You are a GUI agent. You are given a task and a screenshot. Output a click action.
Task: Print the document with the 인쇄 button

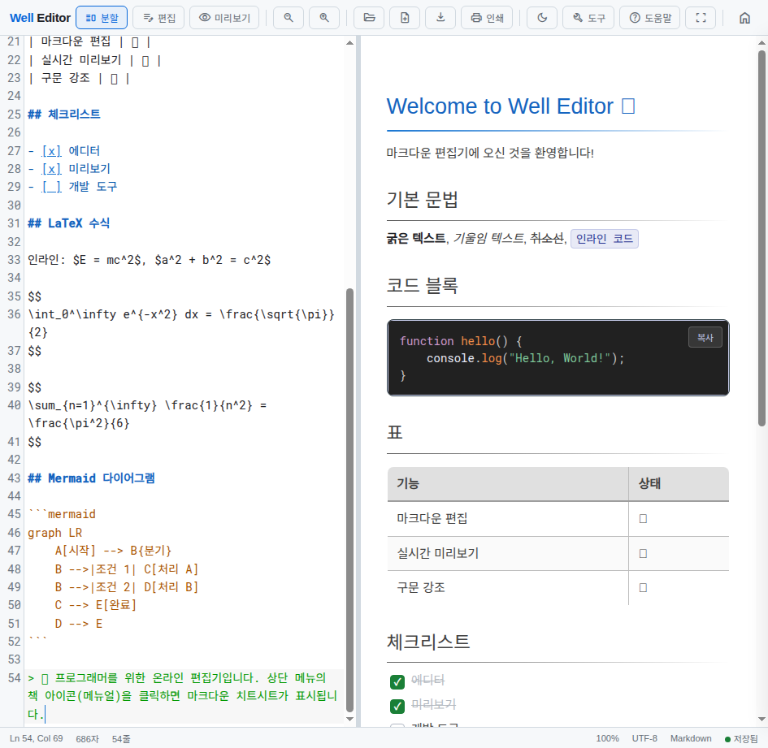(x=487, y=18)
